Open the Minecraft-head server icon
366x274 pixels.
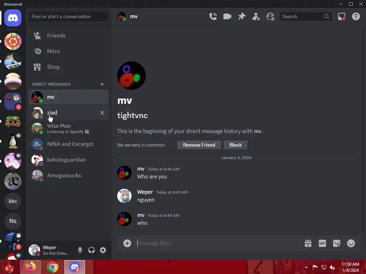point(13,121)
